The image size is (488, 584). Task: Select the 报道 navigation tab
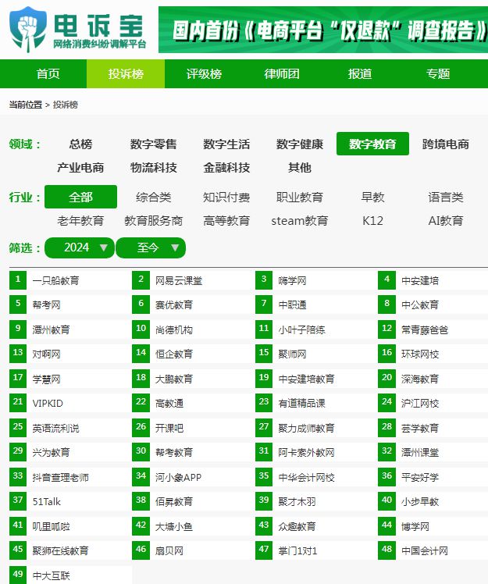click(x=360, y=73)
